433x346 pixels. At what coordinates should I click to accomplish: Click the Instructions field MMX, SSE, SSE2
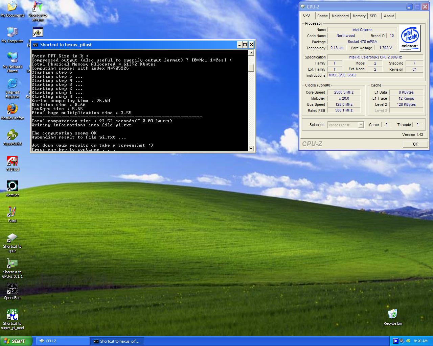[x=375, y=75]
